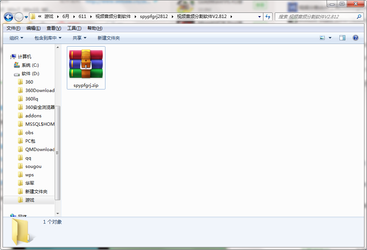Open the obs folder icon
The width and height of the screenshot is (367, 250).
coord(20,132)
